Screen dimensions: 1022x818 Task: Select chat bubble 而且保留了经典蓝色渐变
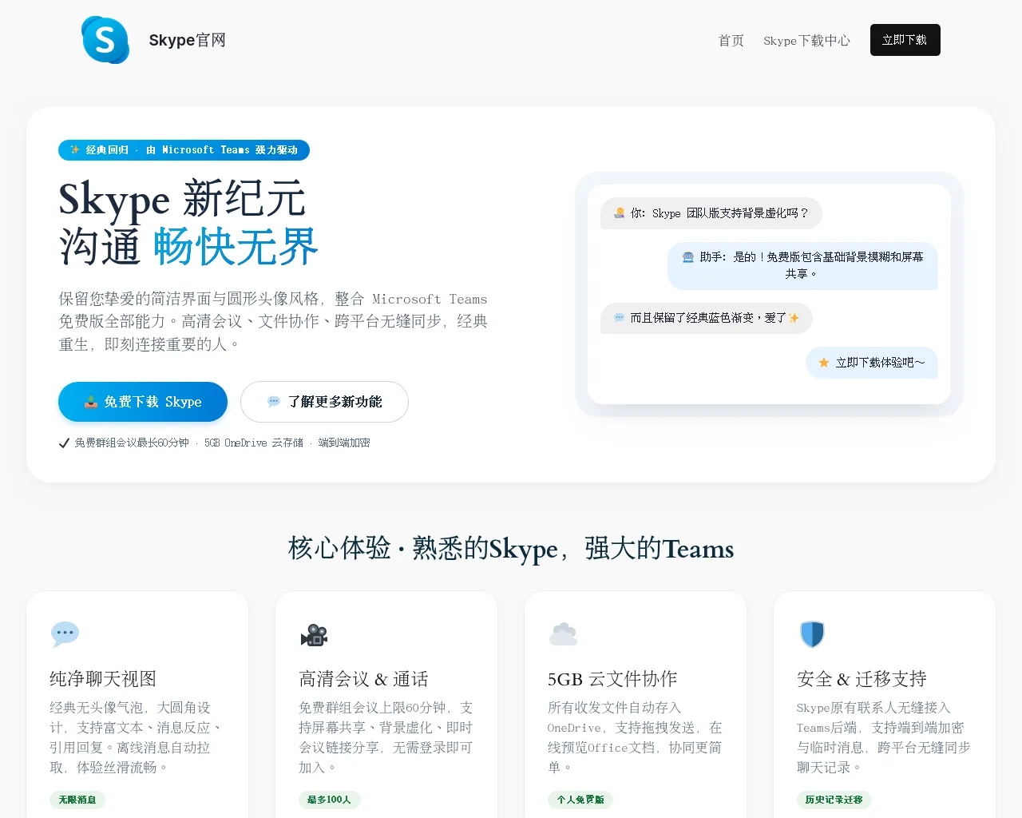click(x=706, y=318)
